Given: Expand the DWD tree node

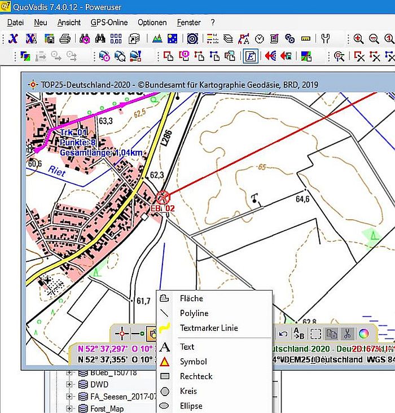Looking at the screenshot, I should tap(69, 385).
